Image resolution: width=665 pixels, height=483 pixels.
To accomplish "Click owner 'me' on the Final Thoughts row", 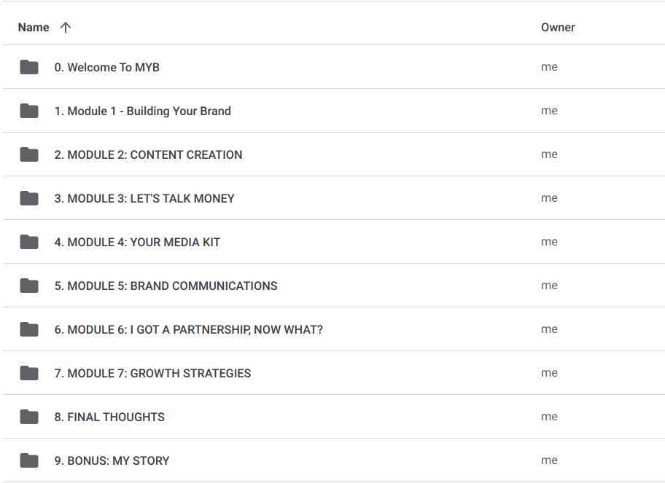I will tap(549, 417).
